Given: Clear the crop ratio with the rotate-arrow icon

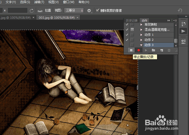Looking at the screenshot, I should coord(32,11).
